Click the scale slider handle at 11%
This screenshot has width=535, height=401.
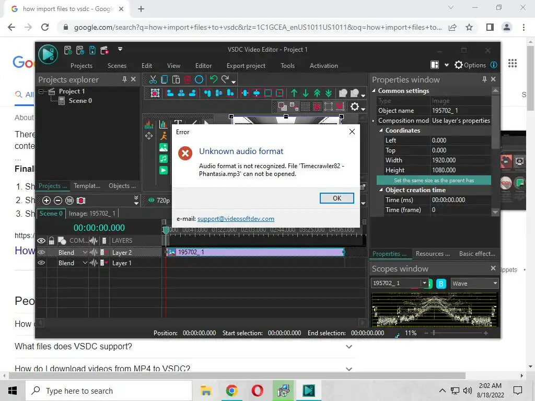click(434, 333)
